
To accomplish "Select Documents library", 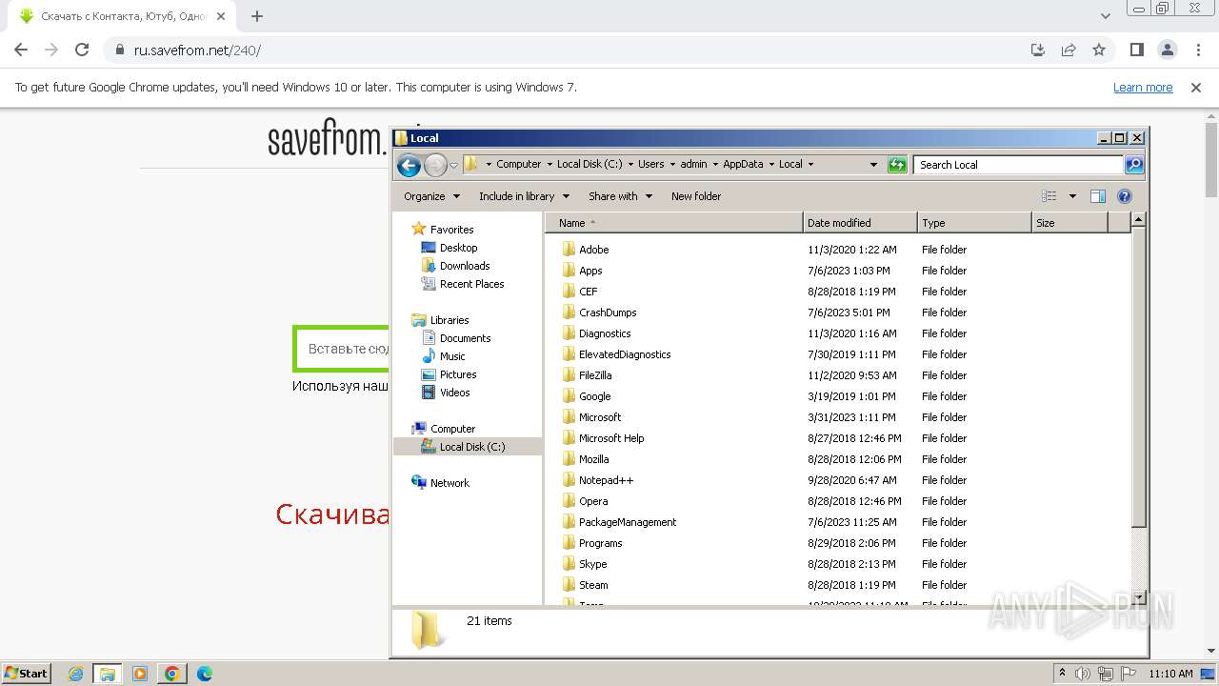I will [x=465, y=338].
